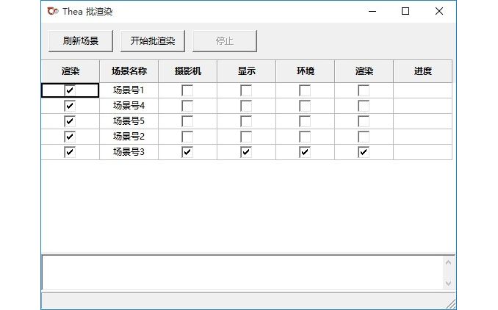Uncheck the first 渲染 checkbox for 场景号4

coord(70,106)
